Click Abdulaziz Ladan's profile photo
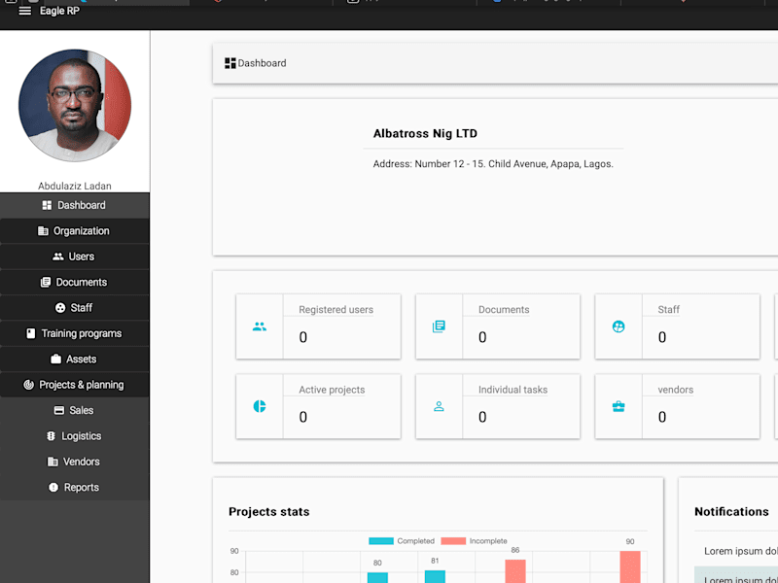The width and height of the screenshot is (778, 583). [75, 105]
